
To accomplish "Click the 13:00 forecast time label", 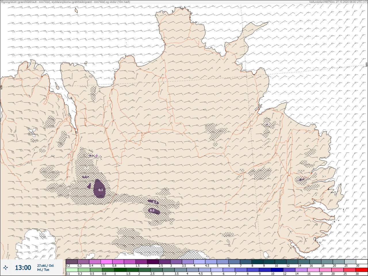I will [x=23, y=268].
